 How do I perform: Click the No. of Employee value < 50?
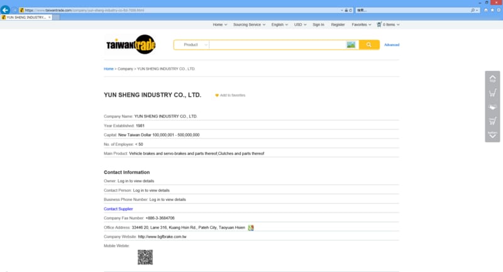(139, 144)
